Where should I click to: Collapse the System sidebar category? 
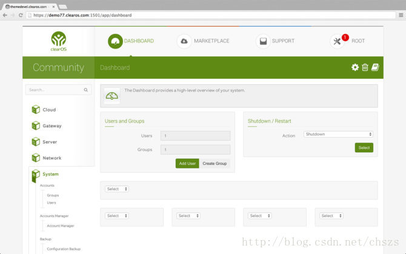click(50, 174)
